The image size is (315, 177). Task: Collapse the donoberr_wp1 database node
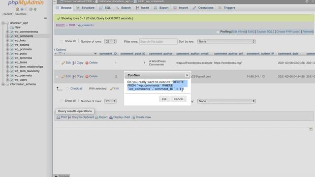[x=3, y=23]
